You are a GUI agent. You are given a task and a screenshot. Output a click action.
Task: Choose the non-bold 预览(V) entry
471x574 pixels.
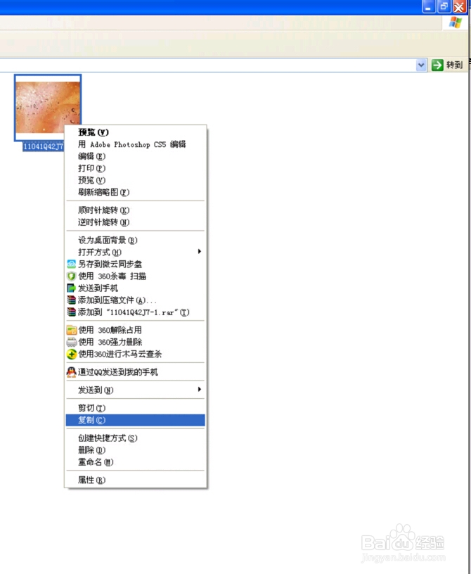(x=136, y=180)
